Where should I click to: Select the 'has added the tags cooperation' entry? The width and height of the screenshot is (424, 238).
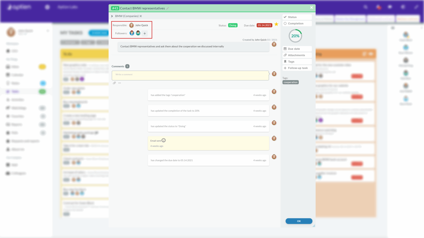tap(208, 95)
